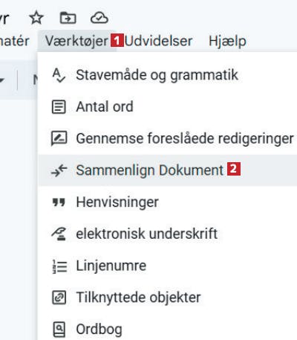Star this document
The image size is (297, 340).
click(x=36, y=18)
